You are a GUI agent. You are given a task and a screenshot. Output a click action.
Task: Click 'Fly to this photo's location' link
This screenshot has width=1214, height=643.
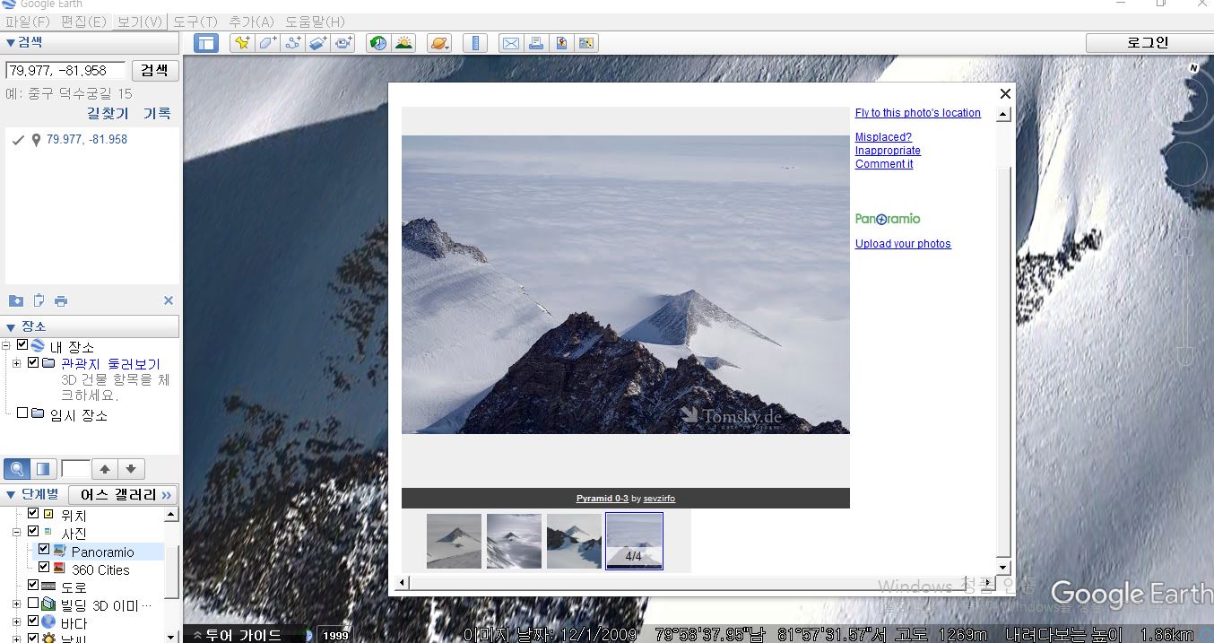pyautogui.click(x=917, y=113)
